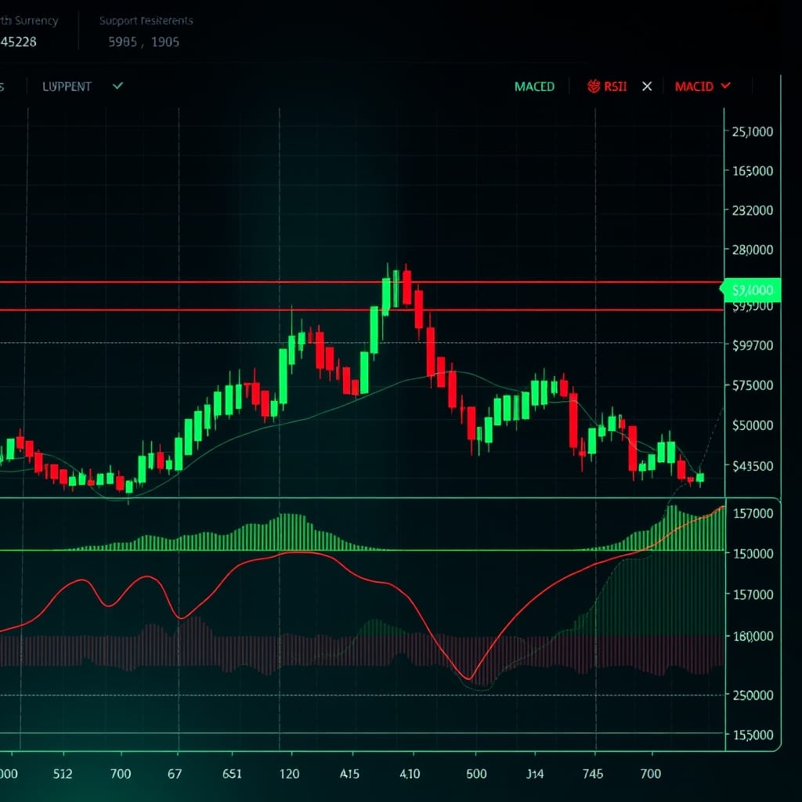Click the 500 time axis label
Screen dimensions: 802x802
point(476,774)
